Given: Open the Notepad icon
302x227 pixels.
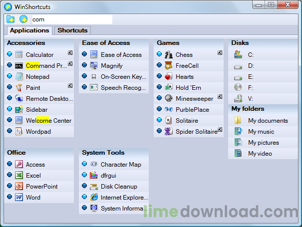Looking at the screenshot, I should tap(19, 77).
